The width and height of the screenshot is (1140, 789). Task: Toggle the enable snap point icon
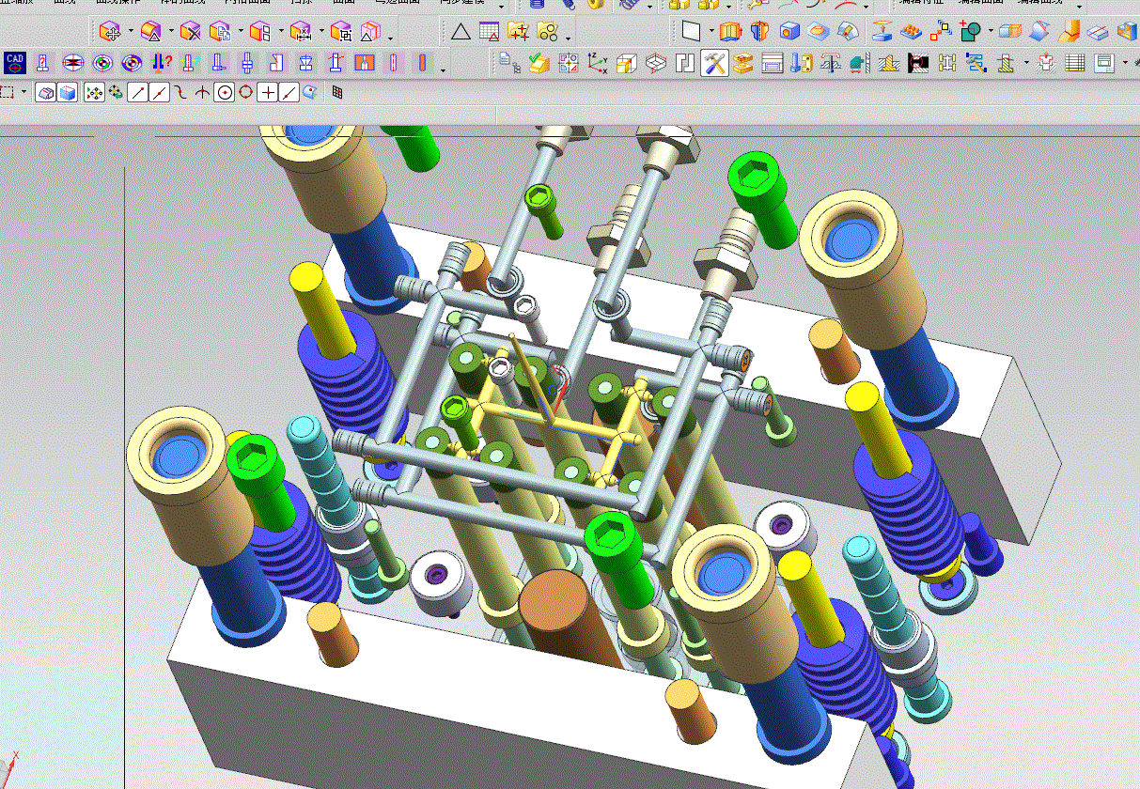click(94, 92)
